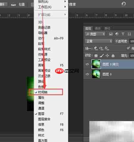Switch to the 图层 tab in layers panel

[88, 28]
